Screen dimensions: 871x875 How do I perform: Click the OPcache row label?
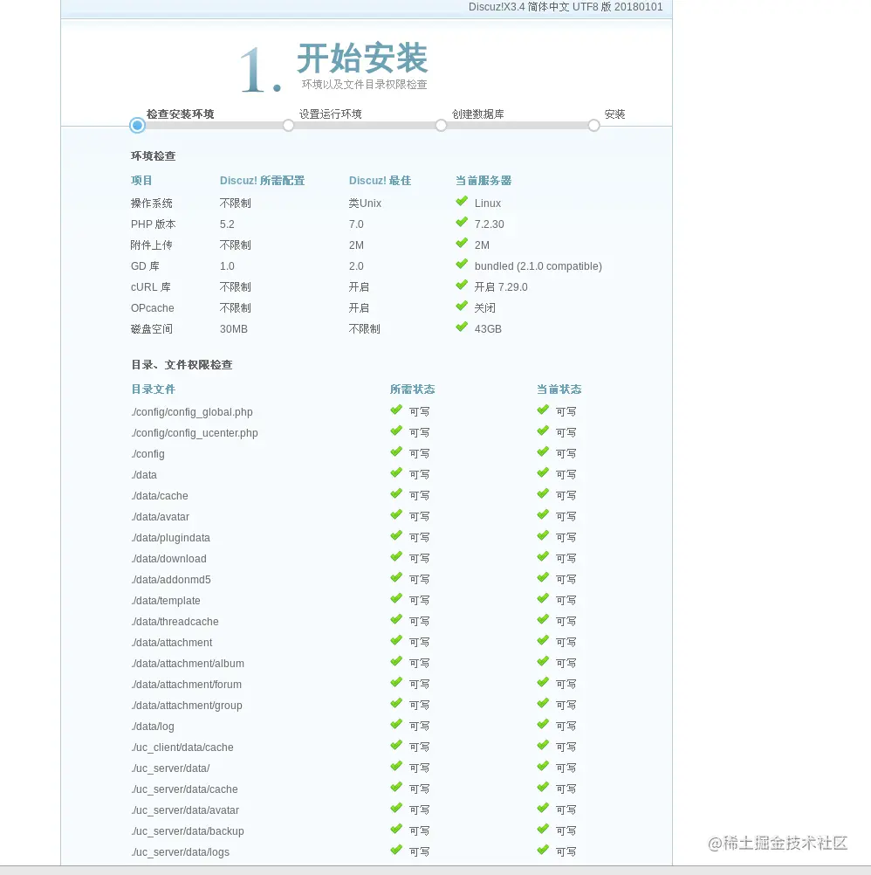point(153,308)
